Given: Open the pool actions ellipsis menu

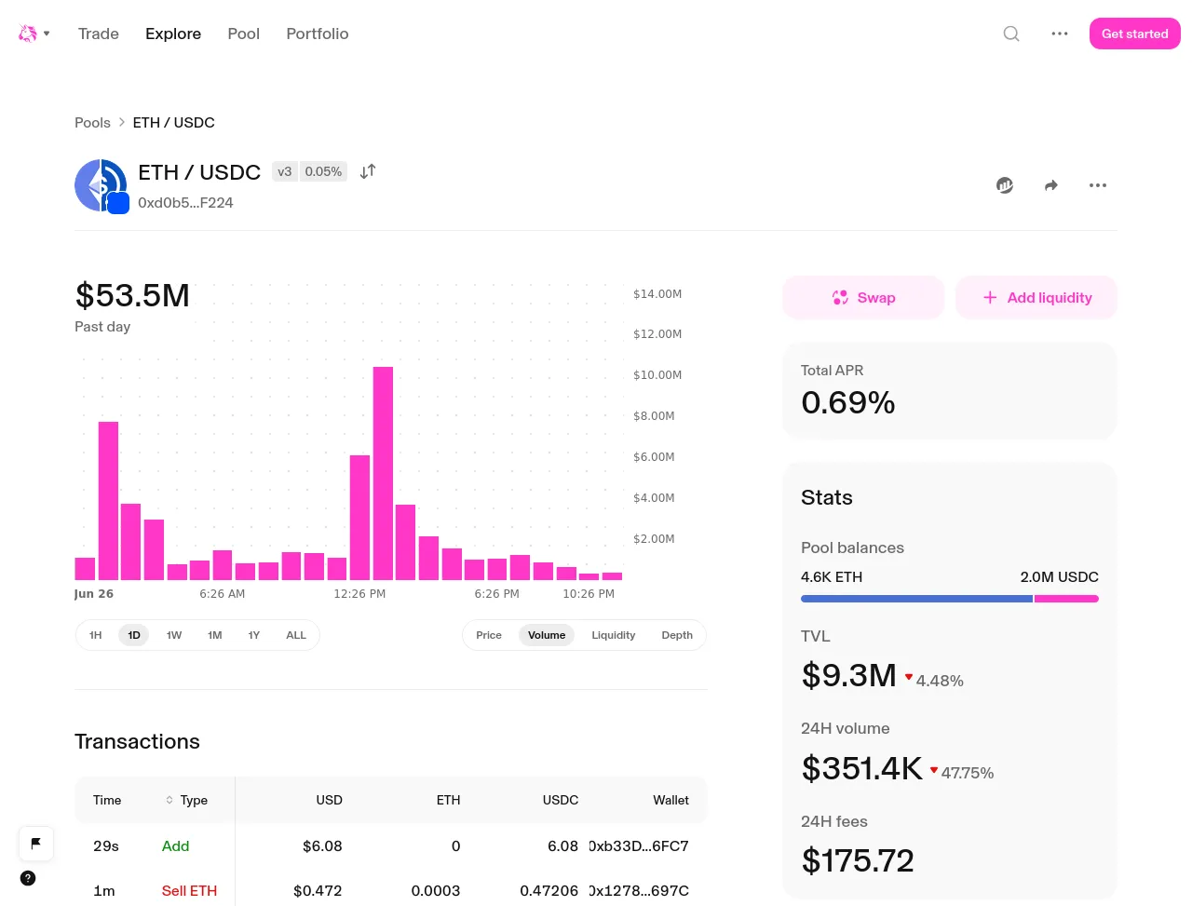Looking at the screenshot, I should 1098,185.
